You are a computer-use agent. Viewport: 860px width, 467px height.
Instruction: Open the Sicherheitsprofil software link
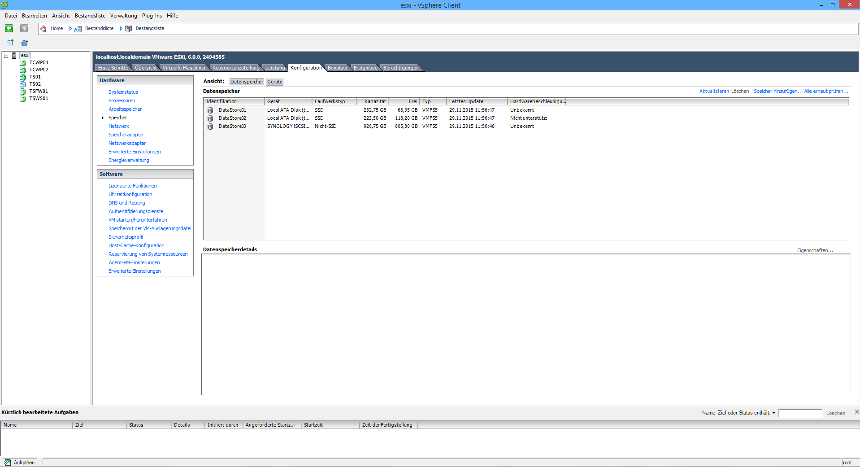pyautogui.click(x=126, y=237)
